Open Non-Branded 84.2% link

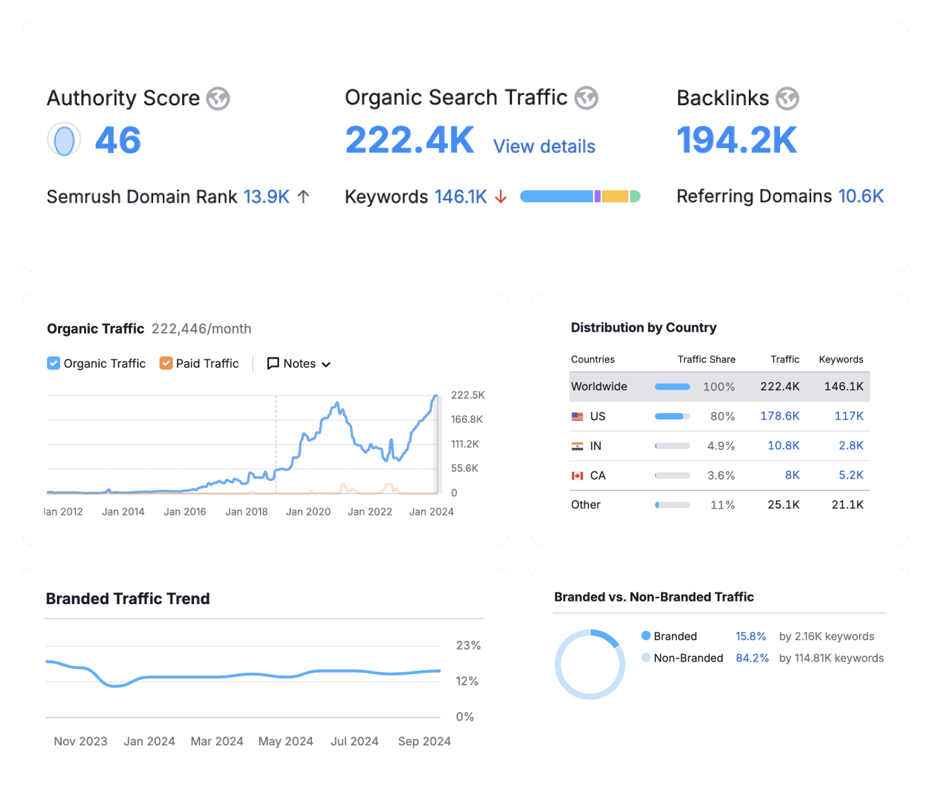pos(752,658)
